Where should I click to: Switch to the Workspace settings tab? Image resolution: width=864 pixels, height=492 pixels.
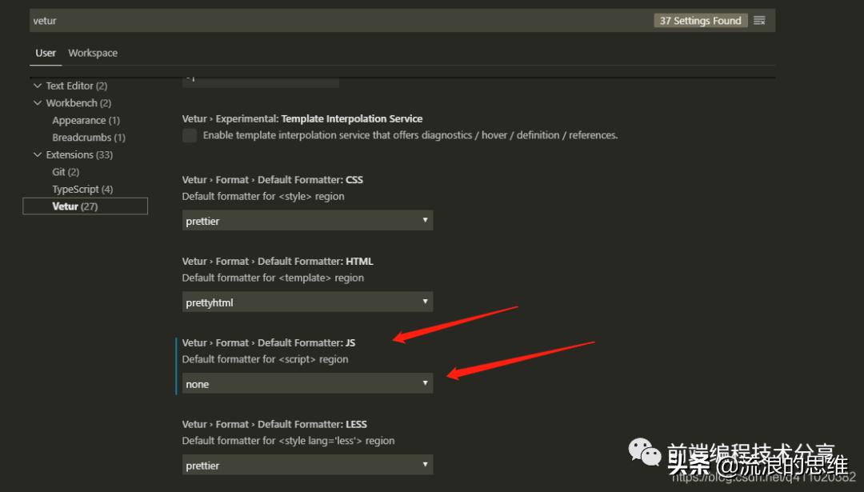pos(93,53)
